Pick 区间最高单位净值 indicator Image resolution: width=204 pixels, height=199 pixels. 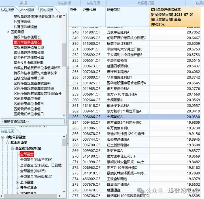(x=27, y=99)
